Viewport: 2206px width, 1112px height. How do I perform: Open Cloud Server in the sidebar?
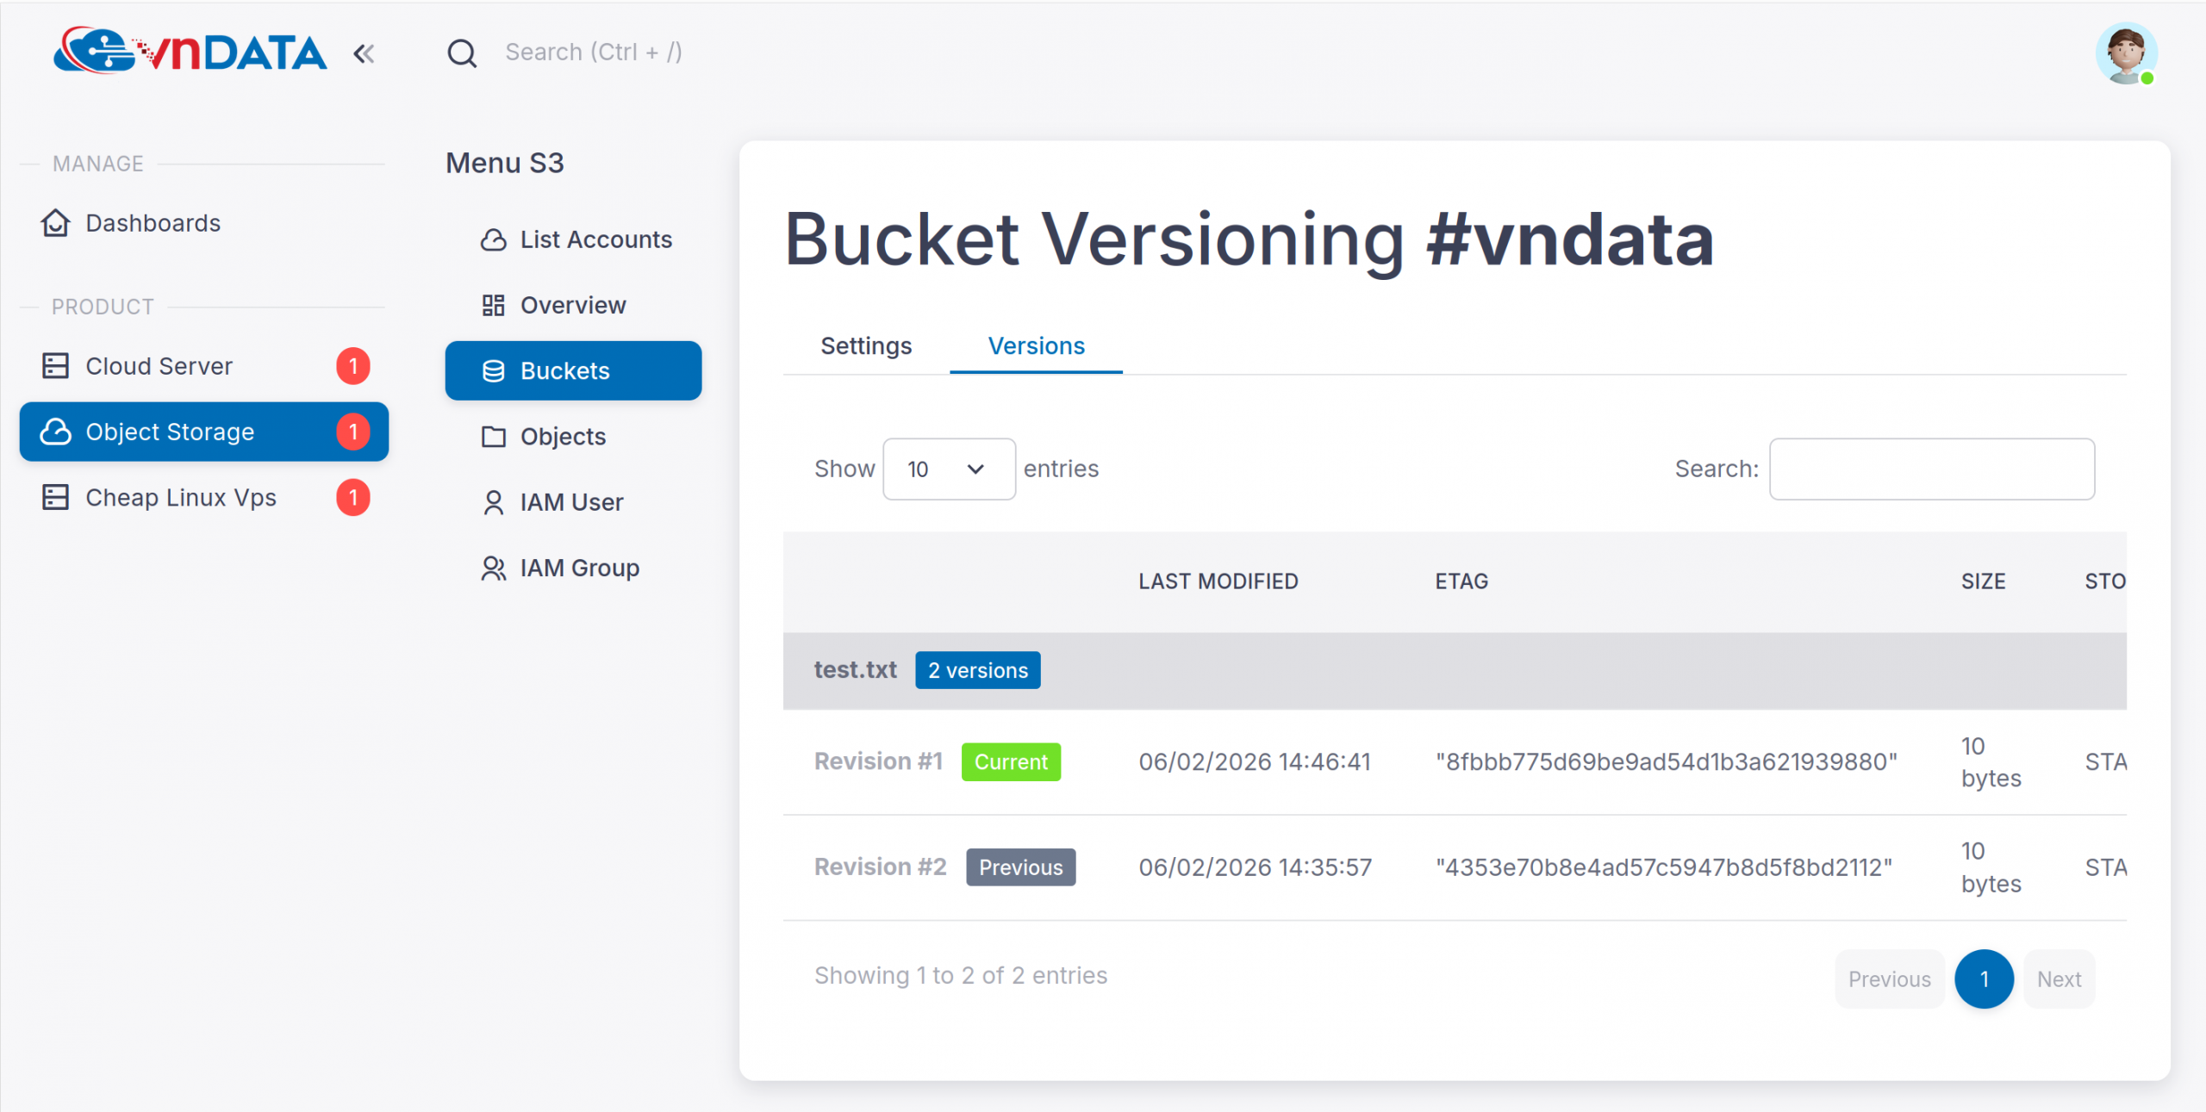point(159,366)
